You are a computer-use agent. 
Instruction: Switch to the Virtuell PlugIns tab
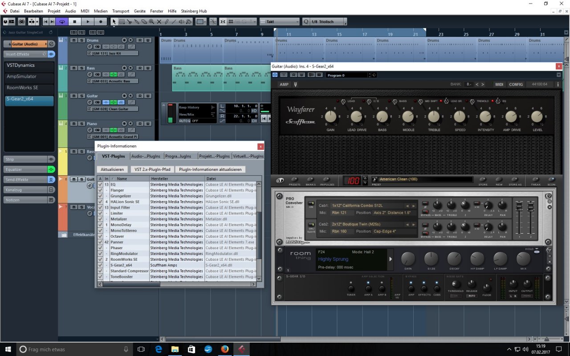pyautogui.click(x=248, y=156)
